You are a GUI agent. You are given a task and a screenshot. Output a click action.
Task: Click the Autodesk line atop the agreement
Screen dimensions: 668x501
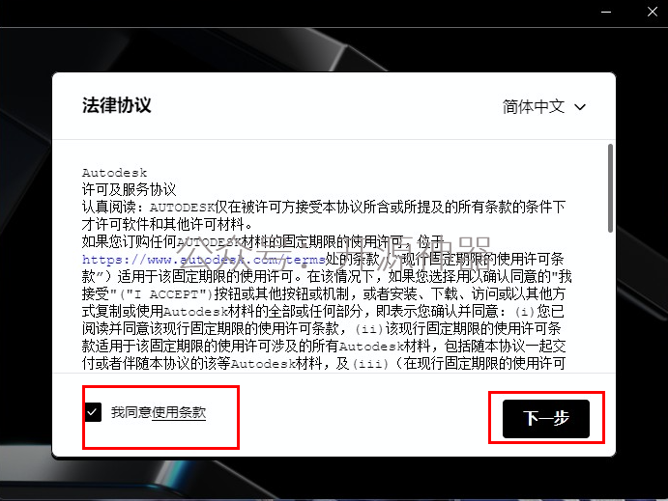click(x=115, y=173)
